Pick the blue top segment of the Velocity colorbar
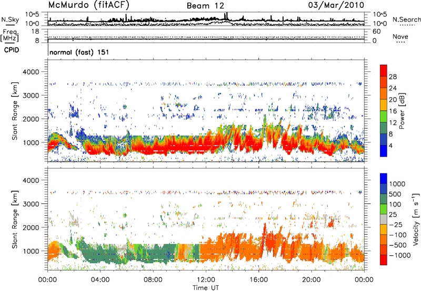This screenshot has width=421, height=291. click(384, 179)
